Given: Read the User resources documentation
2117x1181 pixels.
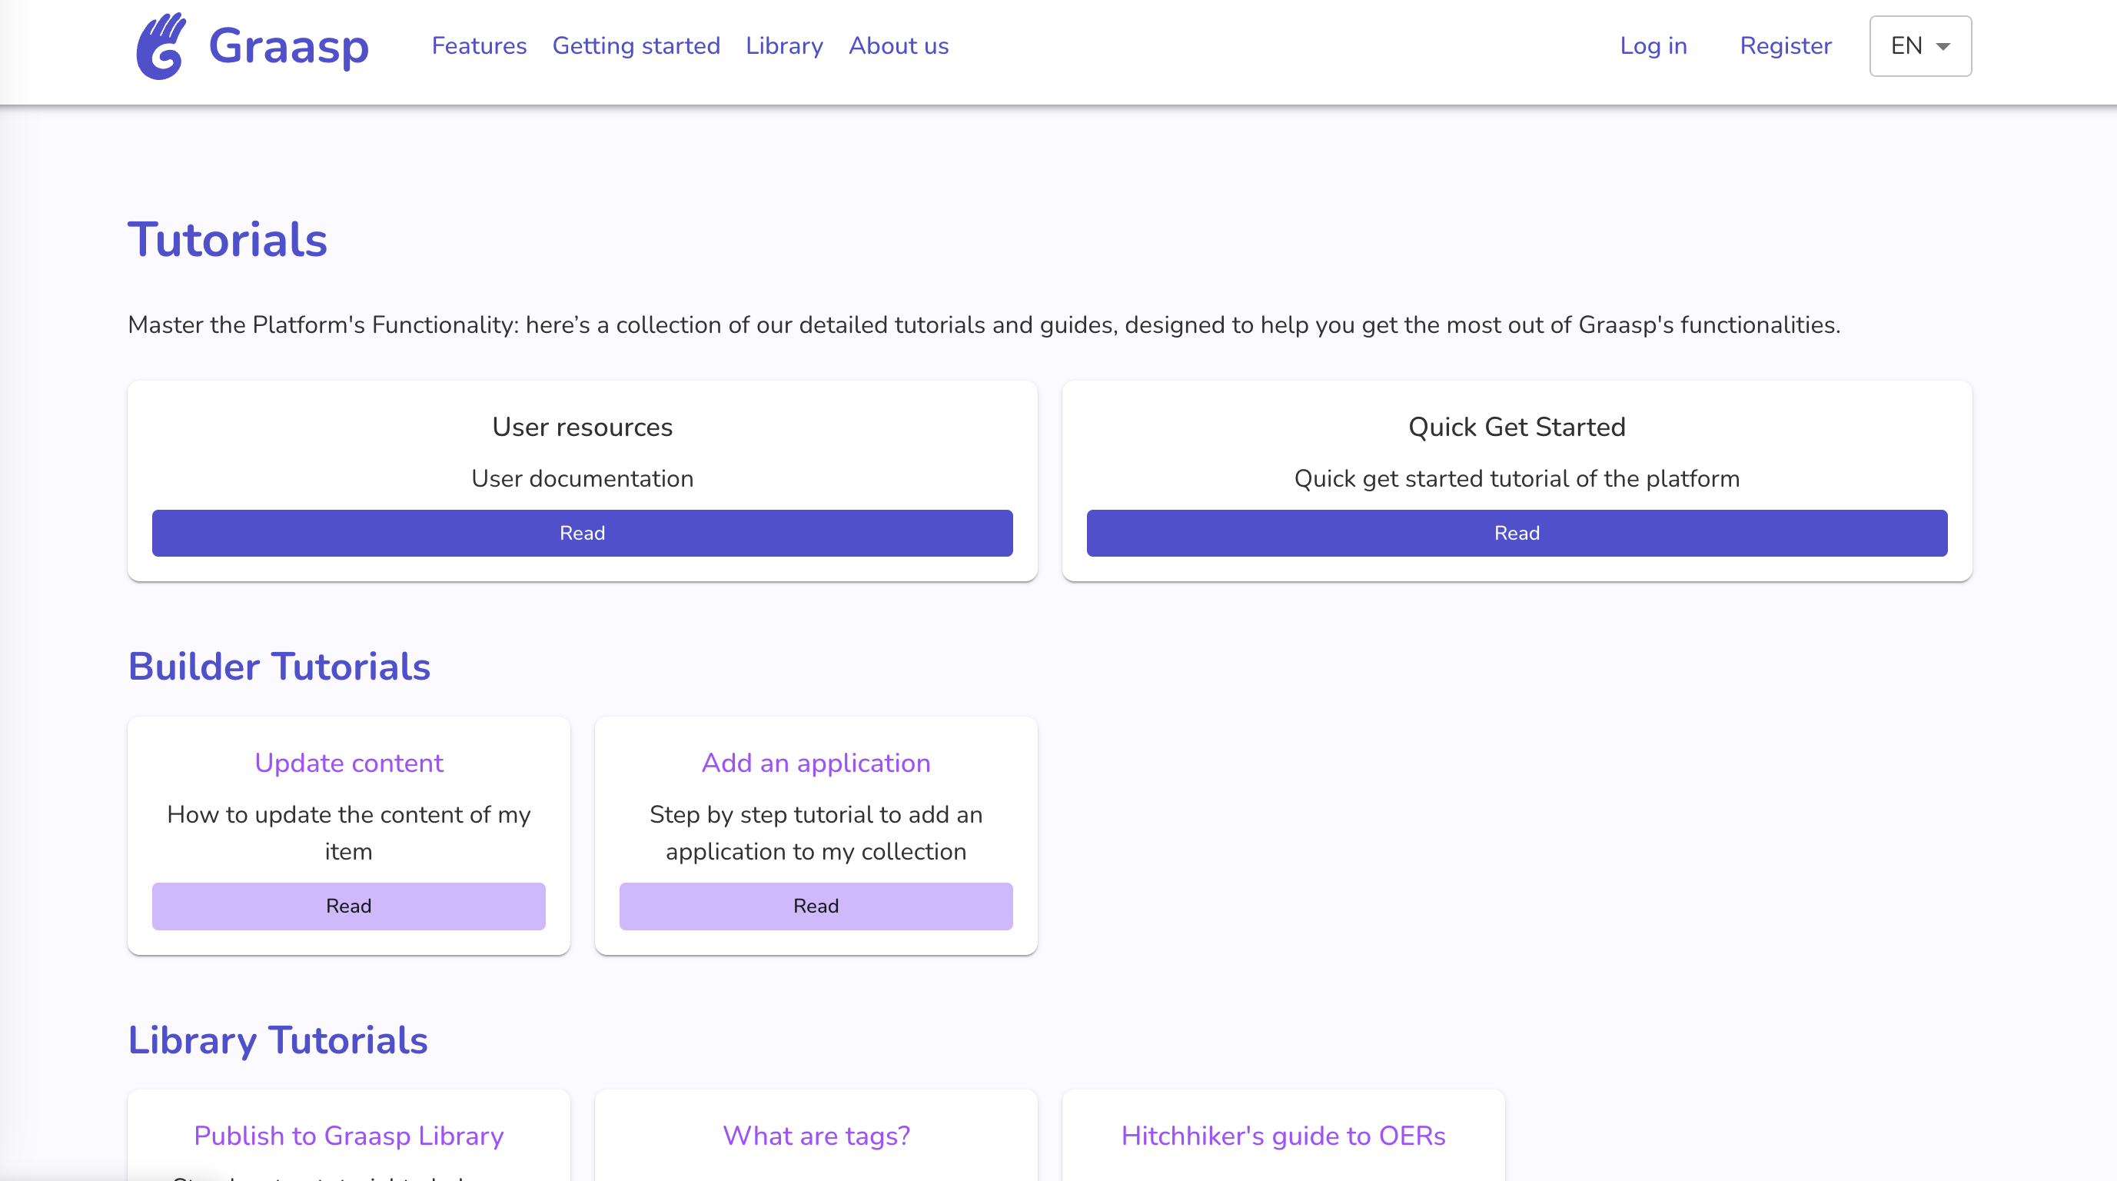Looking at the screenshot, I should point(581,534).
